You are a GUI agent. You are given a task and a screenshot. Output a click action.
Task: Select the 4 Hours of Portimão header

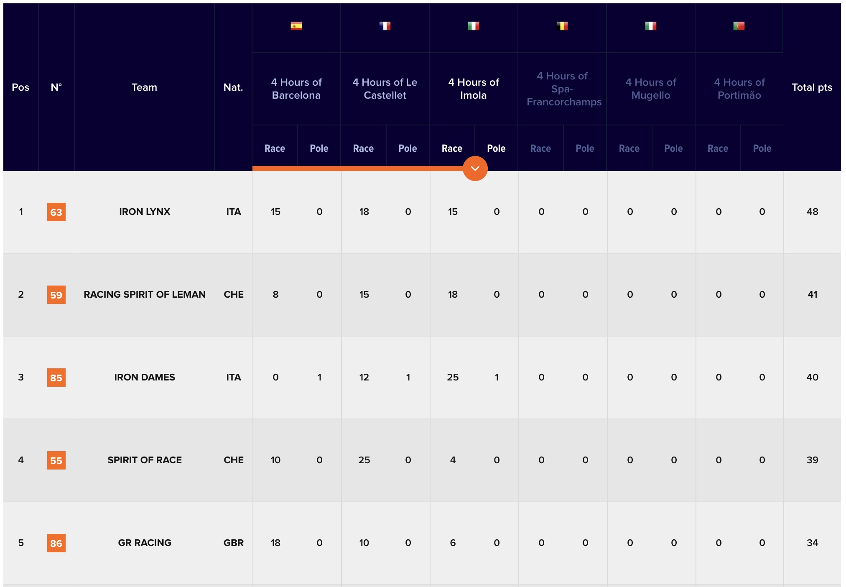[739, 89]
